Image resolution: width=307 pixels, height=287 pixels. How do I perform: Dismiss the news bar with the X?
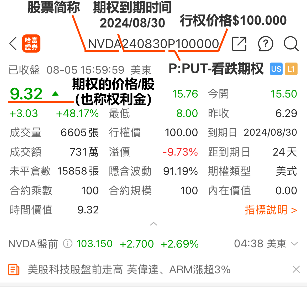pyautogui.click(x=296, y=269)
